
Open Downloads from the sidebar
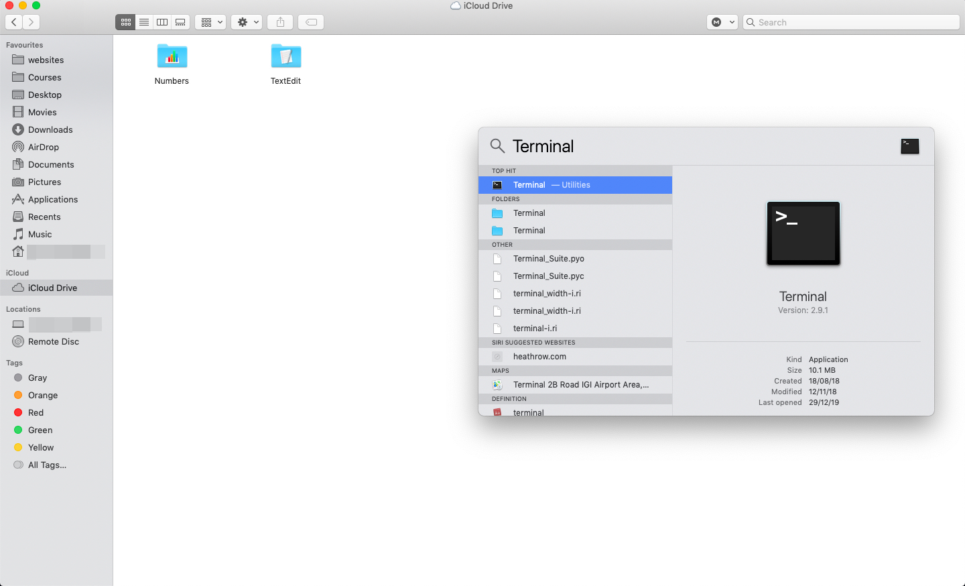(56, 129)
